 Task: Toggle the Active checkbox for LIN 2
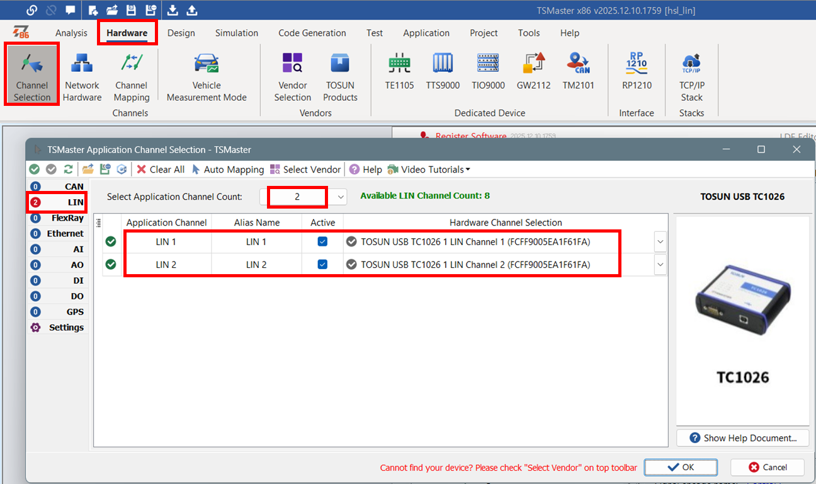coord(322,265)
